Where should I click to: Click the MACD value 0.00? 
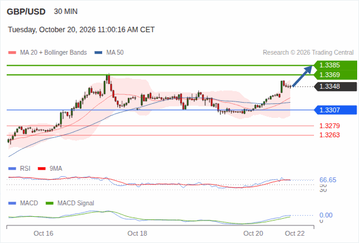click(326, 215)
